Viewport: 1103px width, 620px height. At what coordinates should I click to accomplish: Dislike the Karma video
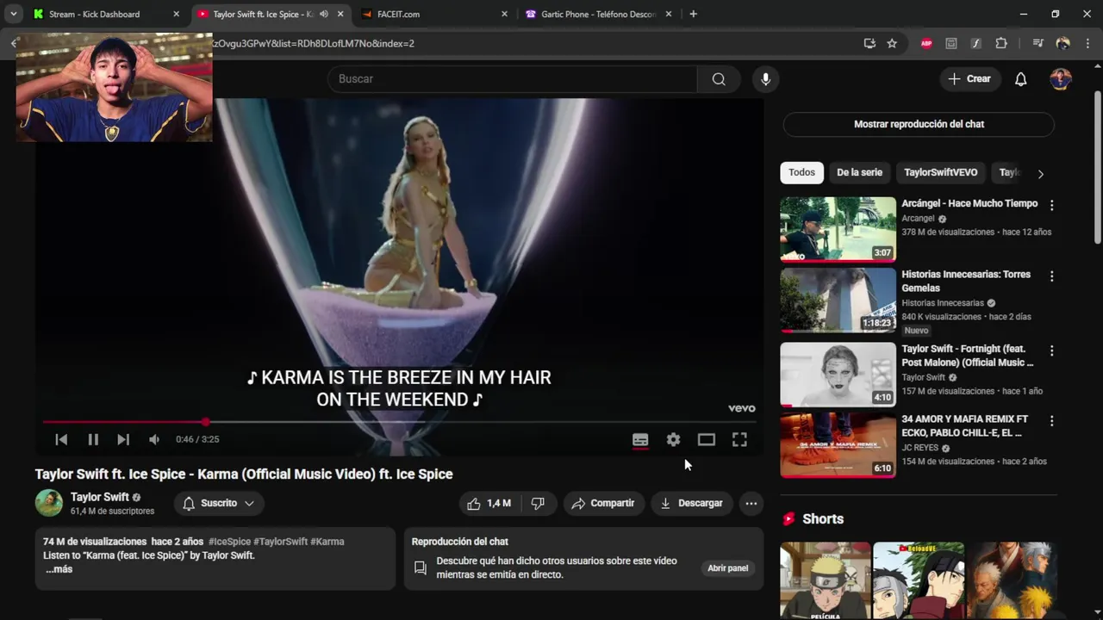pos(538,503)
